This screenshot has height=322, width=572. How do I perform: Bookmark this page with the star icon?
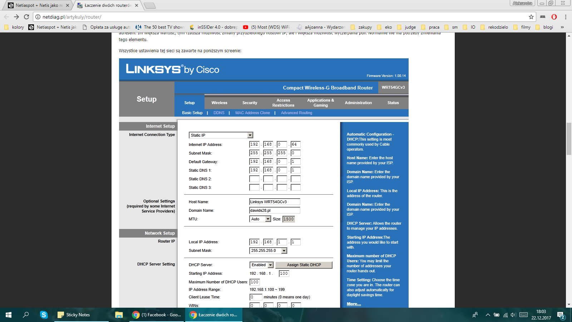click(x=531, y=17)
